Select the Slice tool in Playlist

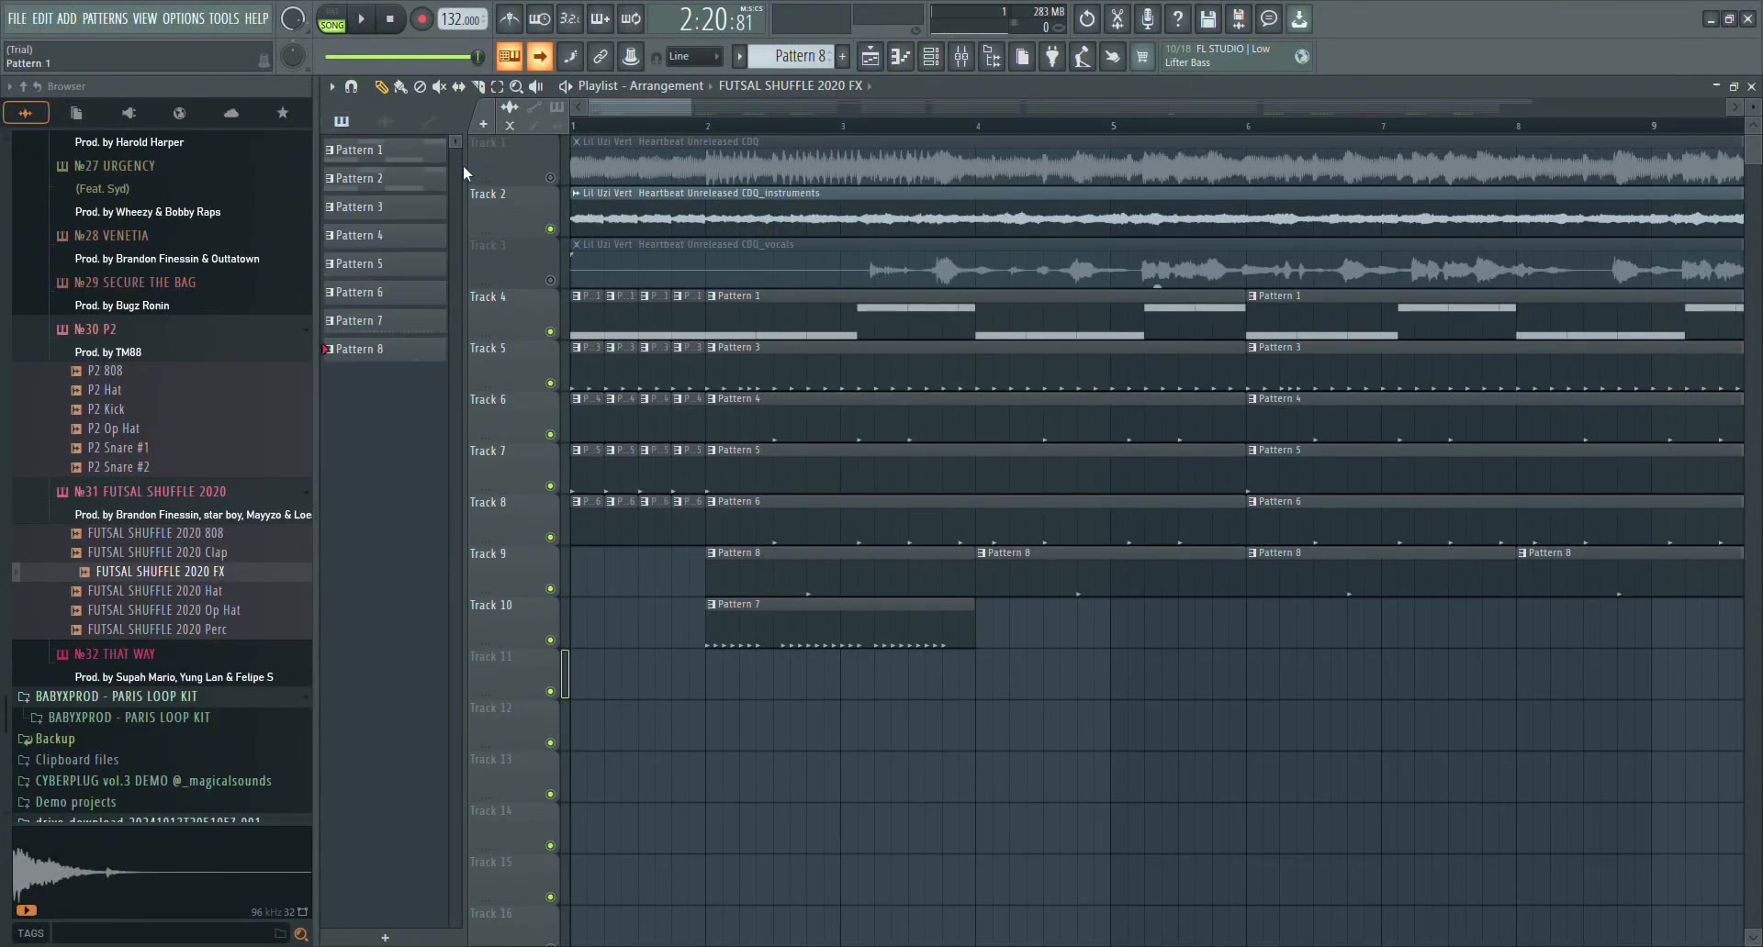tap(477, 86)
